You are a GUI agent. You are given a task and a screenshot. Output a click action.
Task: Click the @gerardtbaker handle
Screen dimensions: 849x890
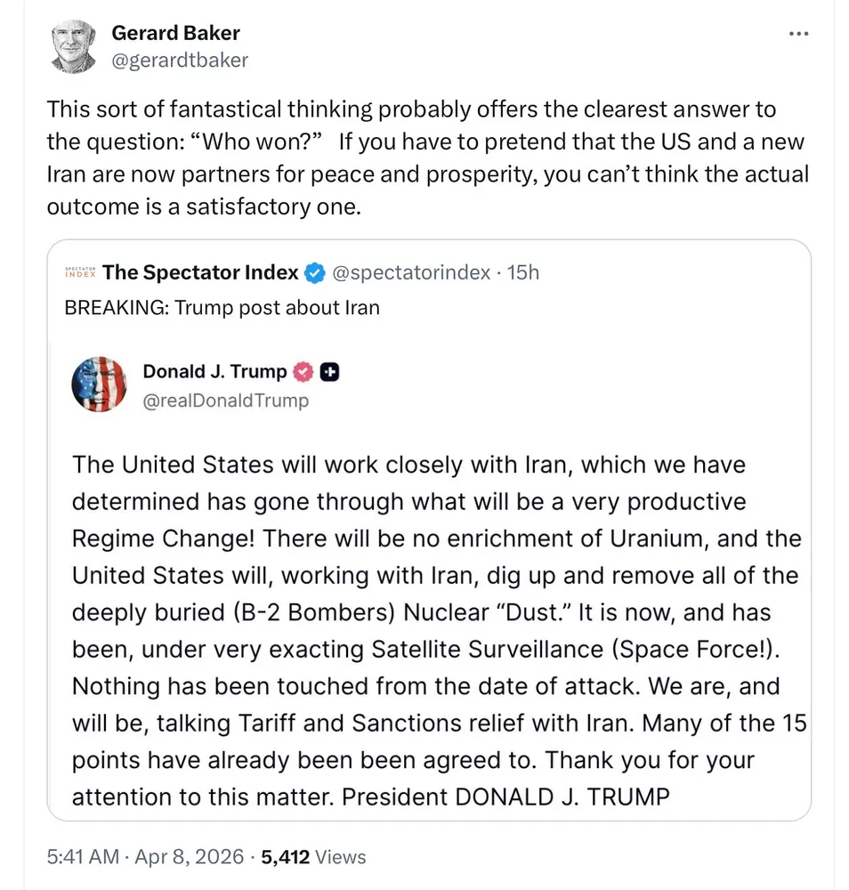click(180, 61)
